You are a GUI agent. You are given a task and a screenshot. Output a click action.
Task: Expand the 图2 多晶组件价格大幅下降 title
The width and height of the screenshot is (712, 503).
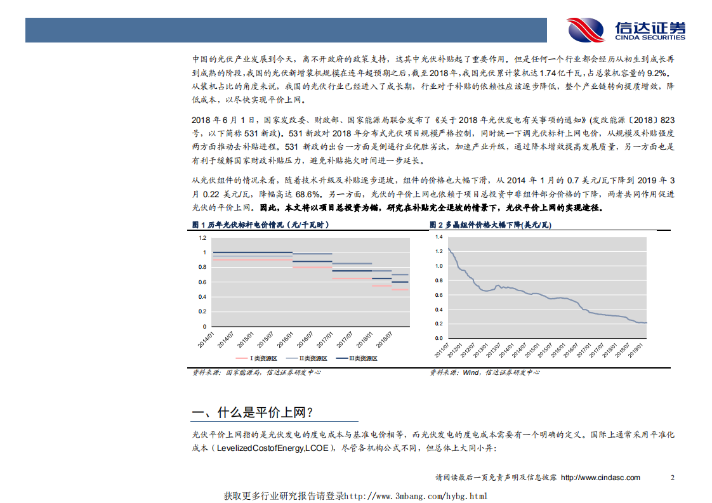click(492, 226)
